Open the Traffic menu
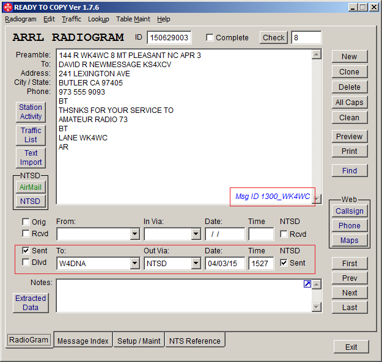 [72, 19]
